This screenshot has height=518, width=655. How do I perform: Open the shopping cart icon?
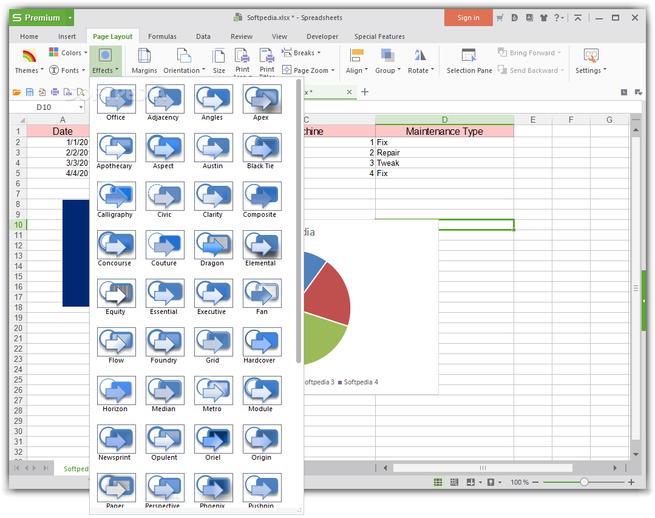pyautogui.click(x=500, y=18)
